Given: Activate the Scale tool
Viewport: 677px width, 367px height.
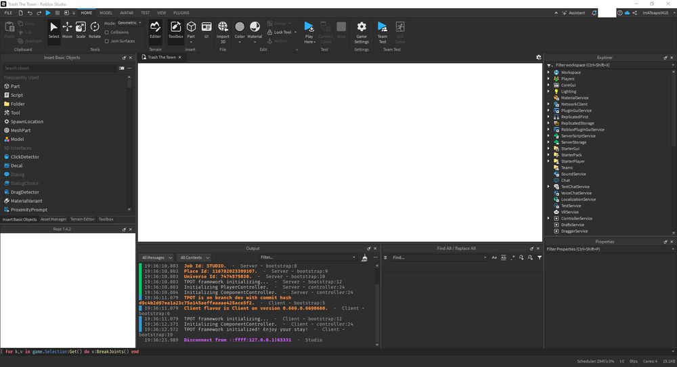Looking at the screenshot, I should tap(81, 30).
